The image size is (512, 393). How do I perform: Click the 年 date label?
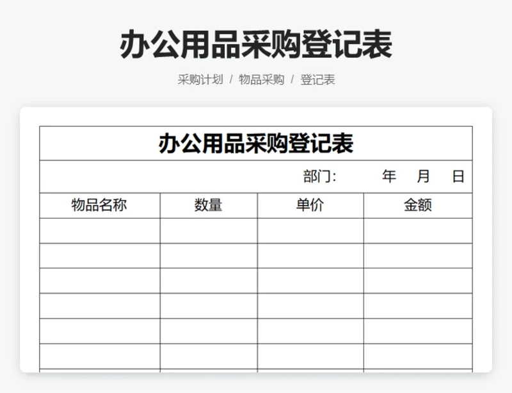pos(389,176)
